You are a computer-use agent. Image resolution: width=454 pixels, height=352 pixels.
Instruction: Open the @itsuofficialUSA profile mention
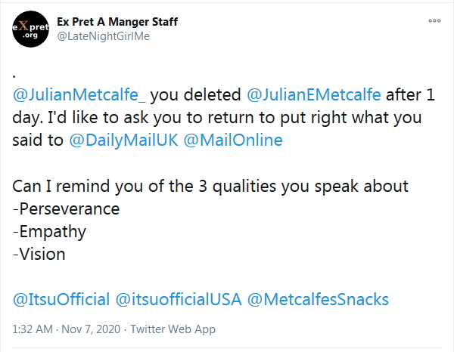[x=178, y=299]
